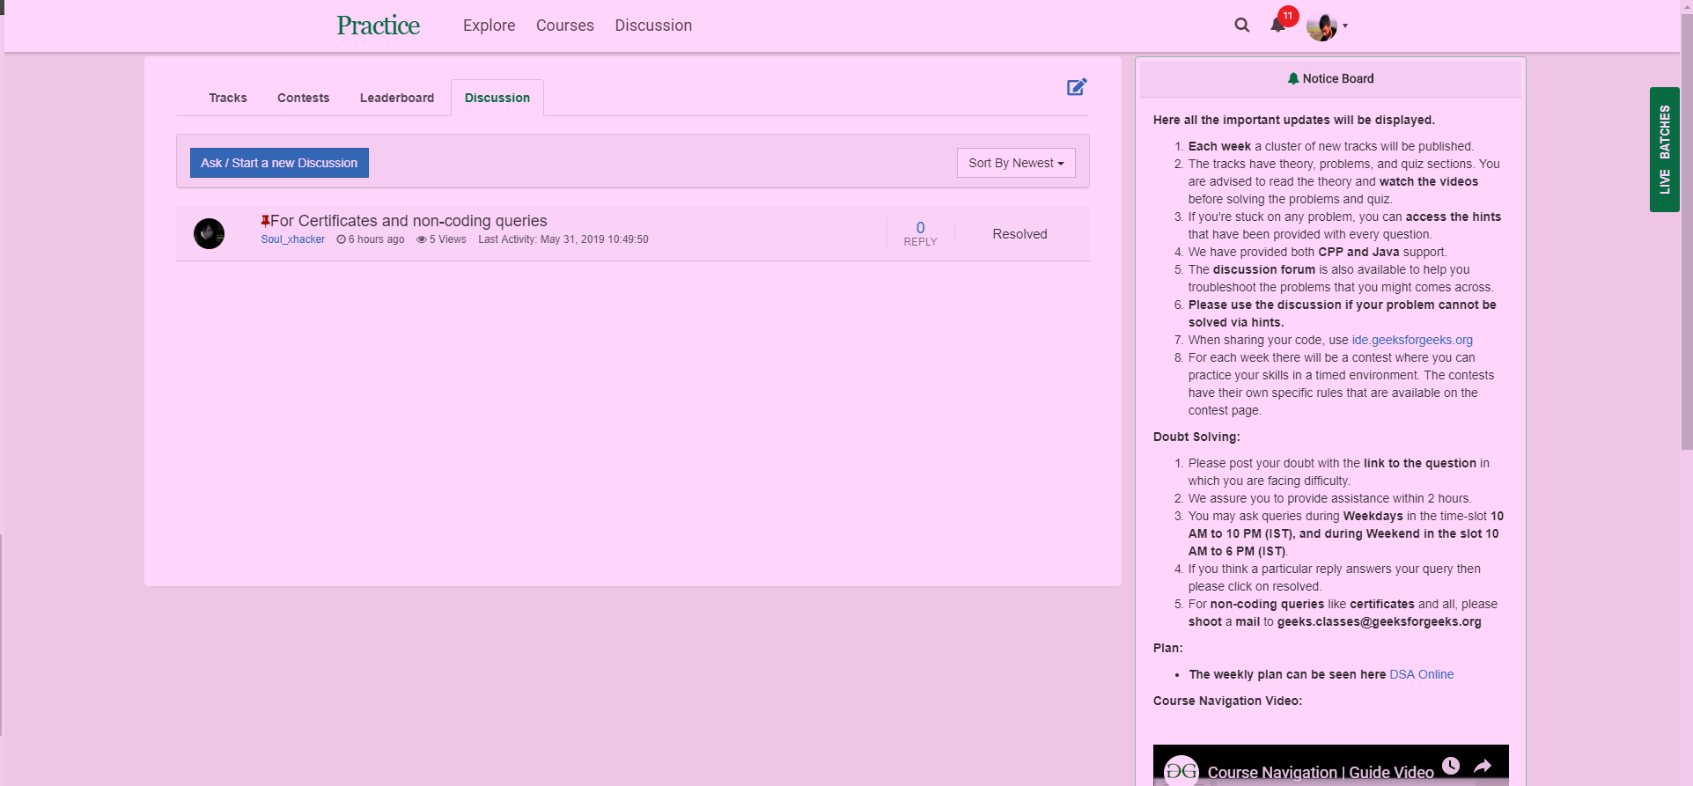The width and height of the screenshot is (1693, 786).
Task: Switch to the Tracks tab
Action: tap(228, 98)
